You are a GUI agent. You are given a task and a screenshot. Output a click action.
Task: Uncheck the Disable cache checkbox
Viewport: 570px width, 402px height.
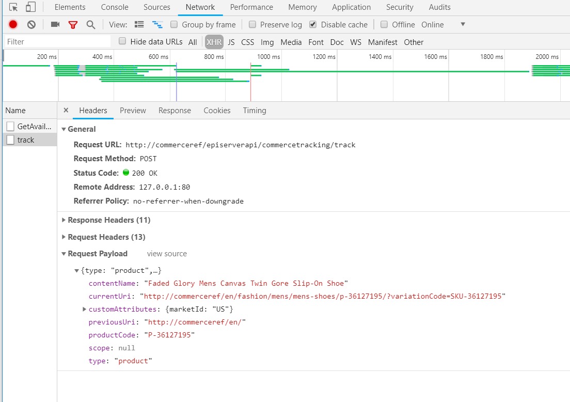[313, 24]
